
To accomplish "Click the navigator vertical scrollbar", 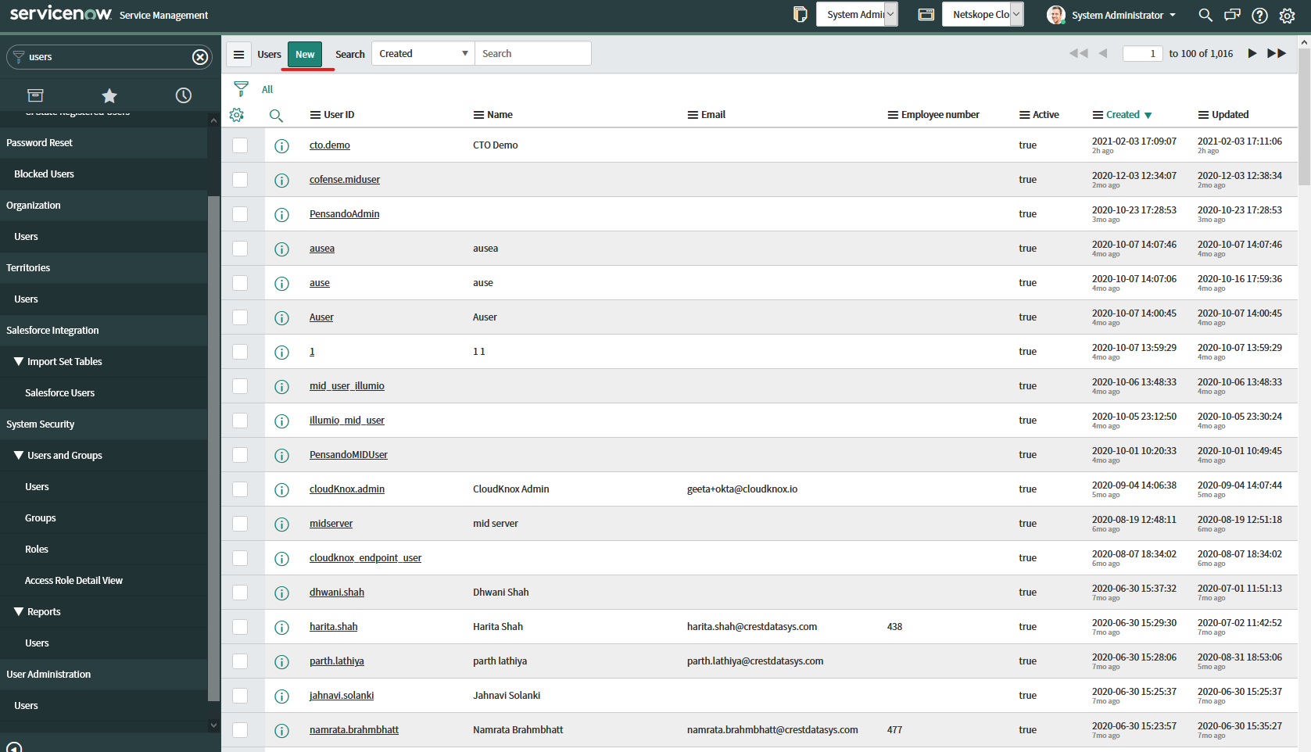I will coord(214,448).
